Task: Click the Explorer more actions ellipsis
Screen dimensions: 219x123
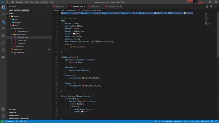Action: click(48, 6)
